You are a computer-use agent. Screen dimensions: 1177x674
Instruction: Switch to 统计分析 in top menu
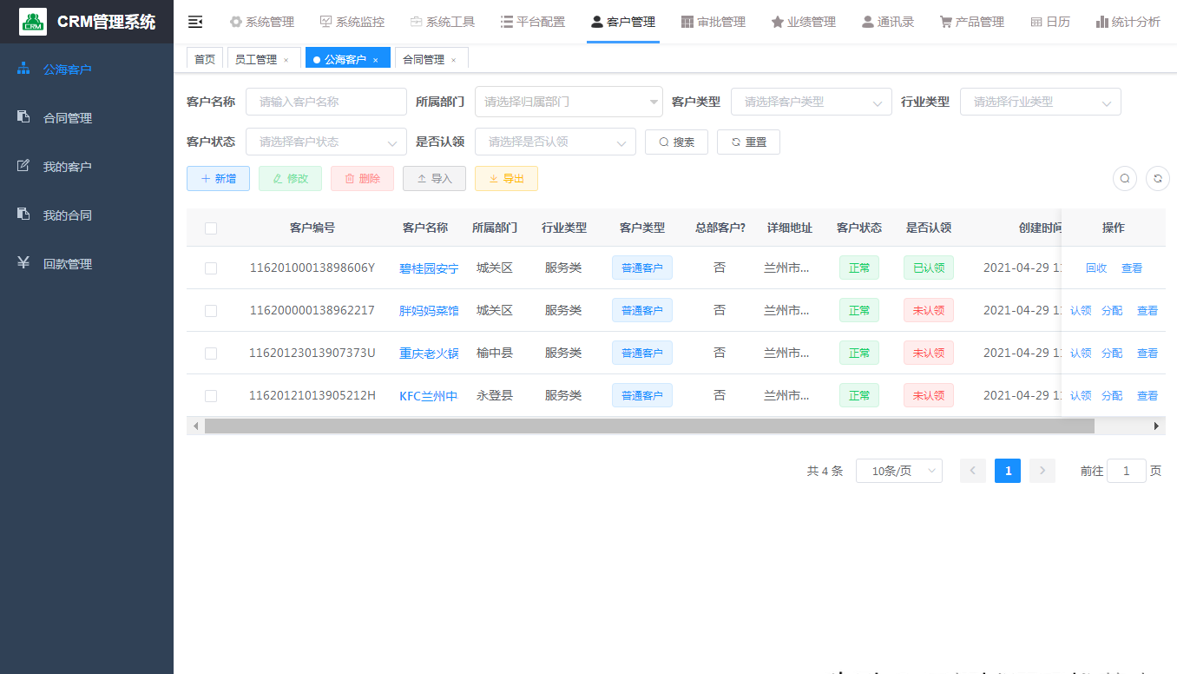pyautogui.click(x=1128, y=22)
